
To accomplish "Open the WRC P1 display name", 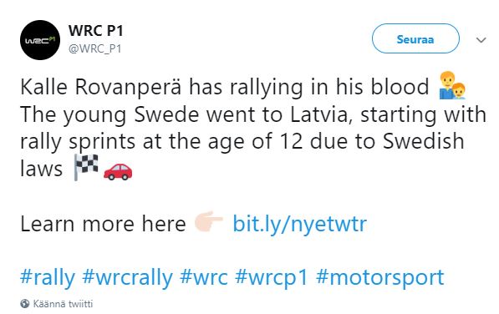I will pos(95,31).
